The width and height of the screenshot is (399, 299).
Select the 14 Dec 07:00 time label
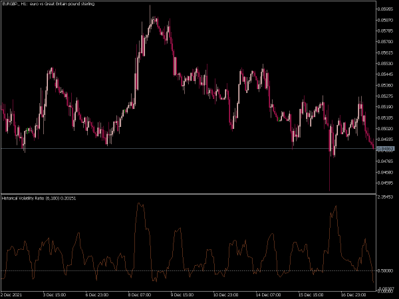pos(269,295)
